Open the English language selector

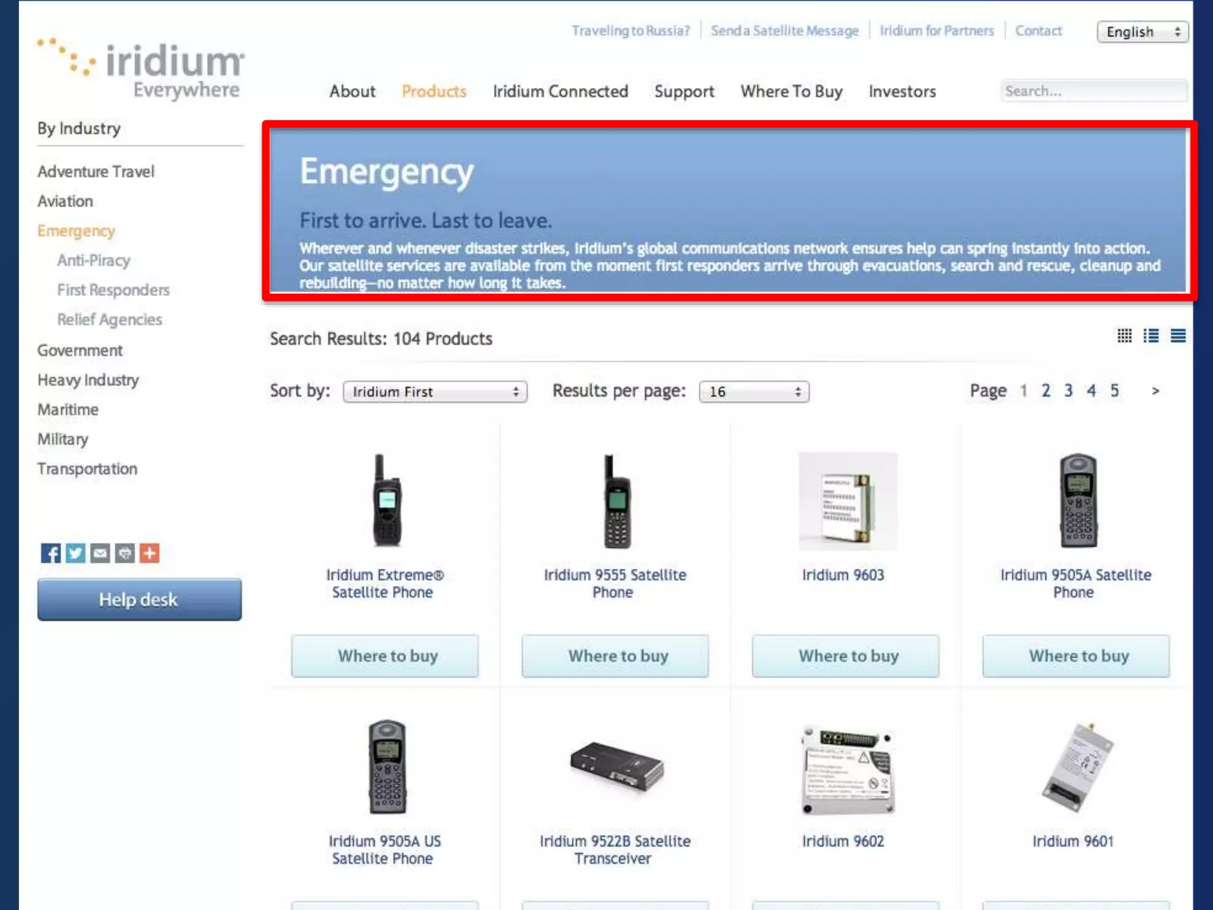pyautogui.click(x=1143, y=31)
